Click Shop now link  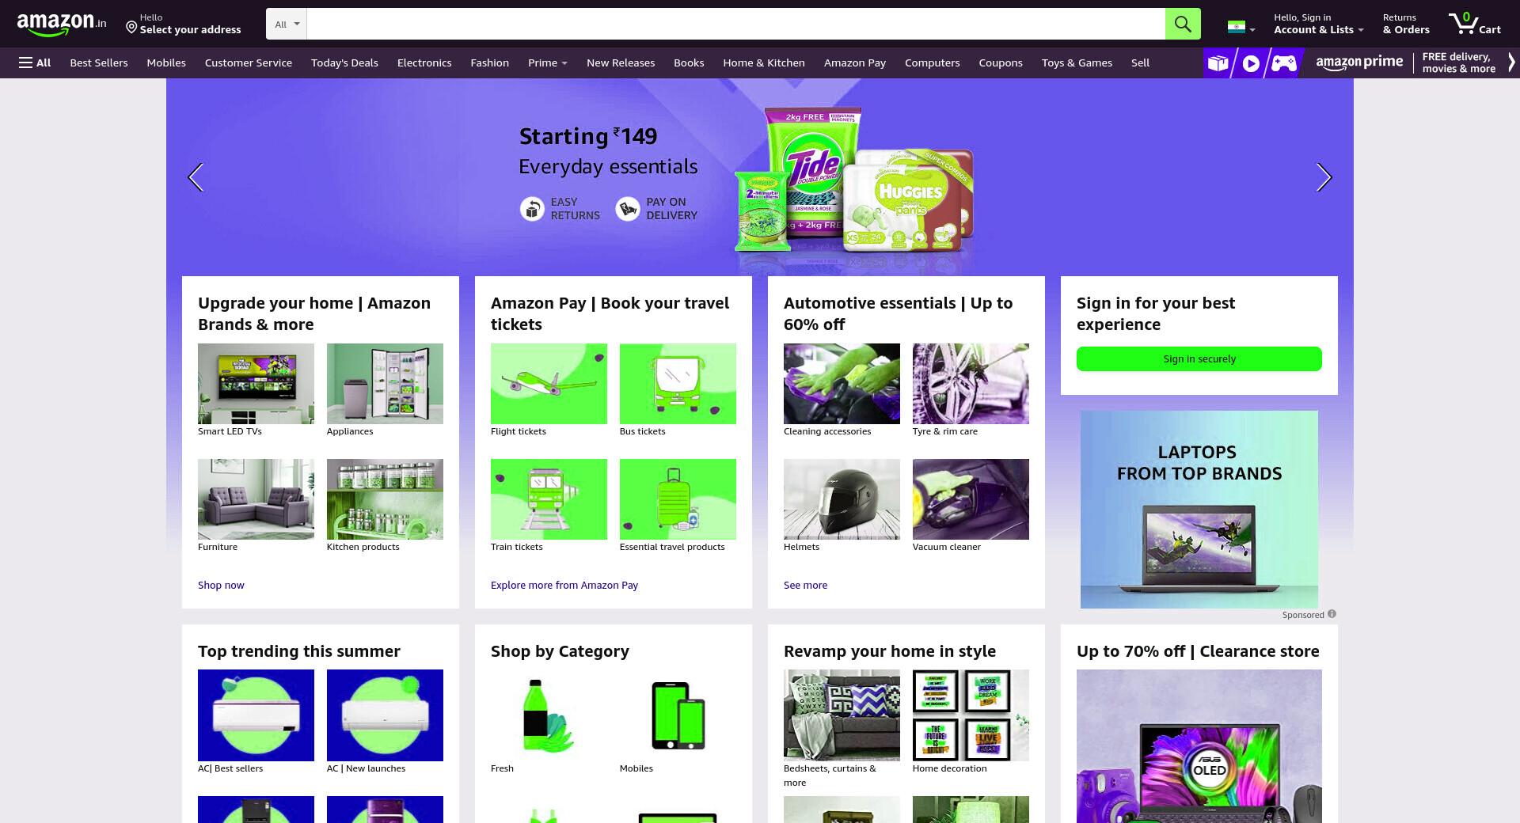pyautogui.click(x=221, y=585)
